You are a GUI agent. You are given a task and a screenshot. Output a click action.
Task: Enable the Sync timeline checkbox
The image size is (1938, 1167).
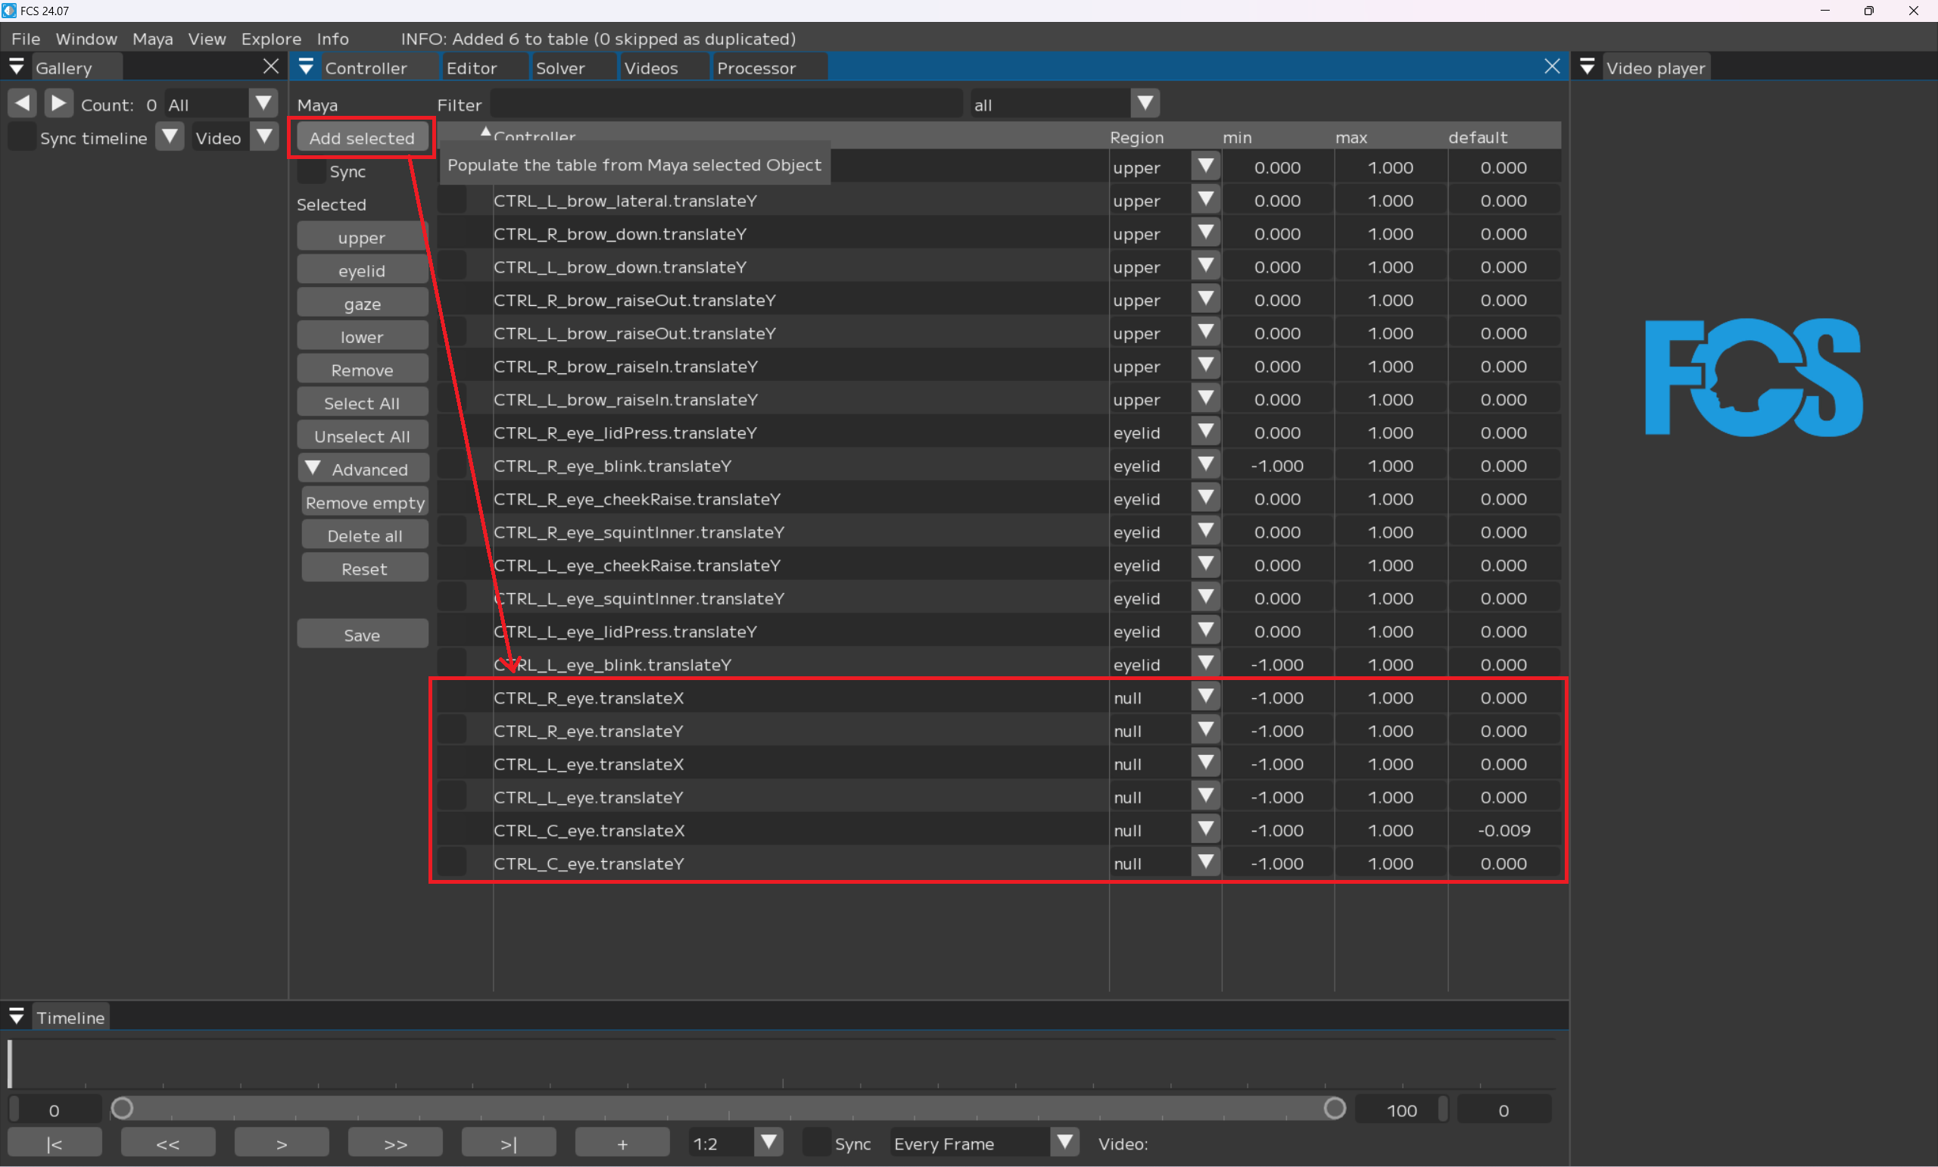(x=22, y=138)
